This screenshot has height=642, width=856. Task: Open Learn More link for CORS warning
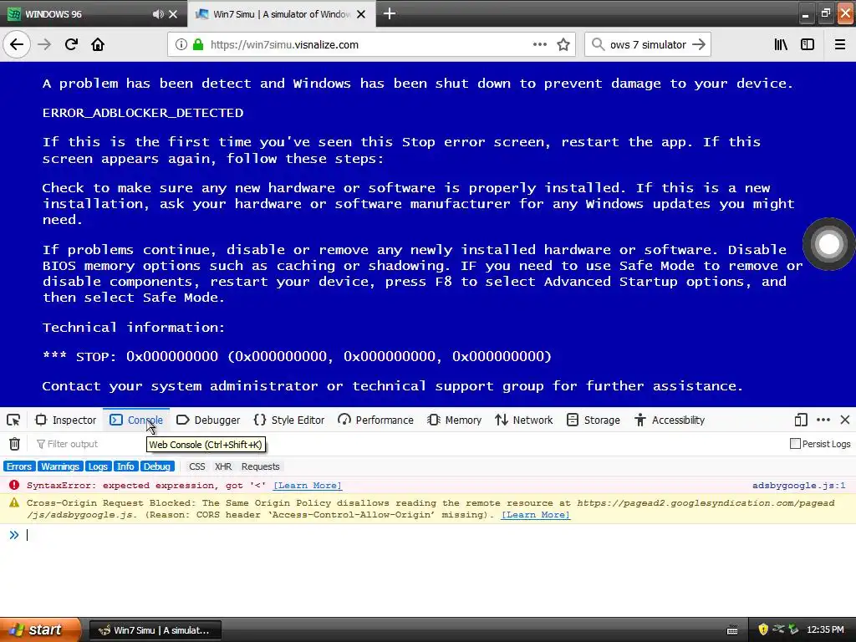[x=536, y=515]
